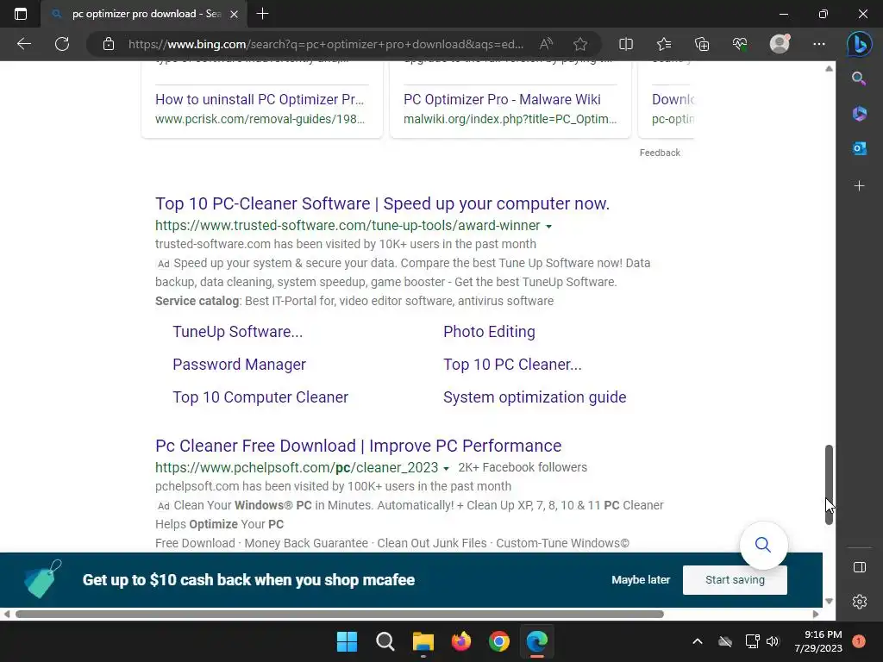Add this page to favorites star
Screen dimensions: 883x662
580,44
